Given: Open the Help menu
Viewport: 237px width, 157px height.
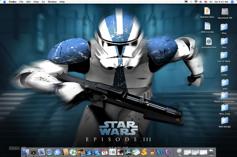Looking at the screenshot, I should [62, 2].
